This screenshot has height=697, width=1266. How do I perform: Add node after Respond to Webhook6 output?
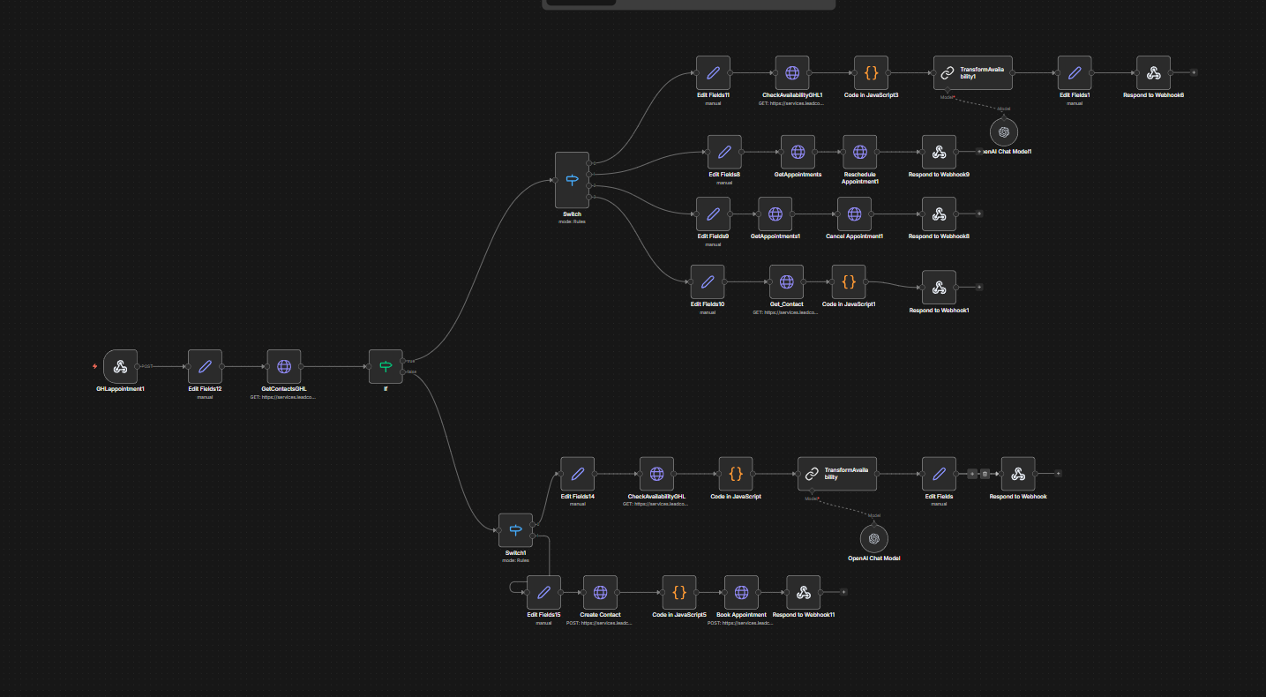pos(1194,72)
